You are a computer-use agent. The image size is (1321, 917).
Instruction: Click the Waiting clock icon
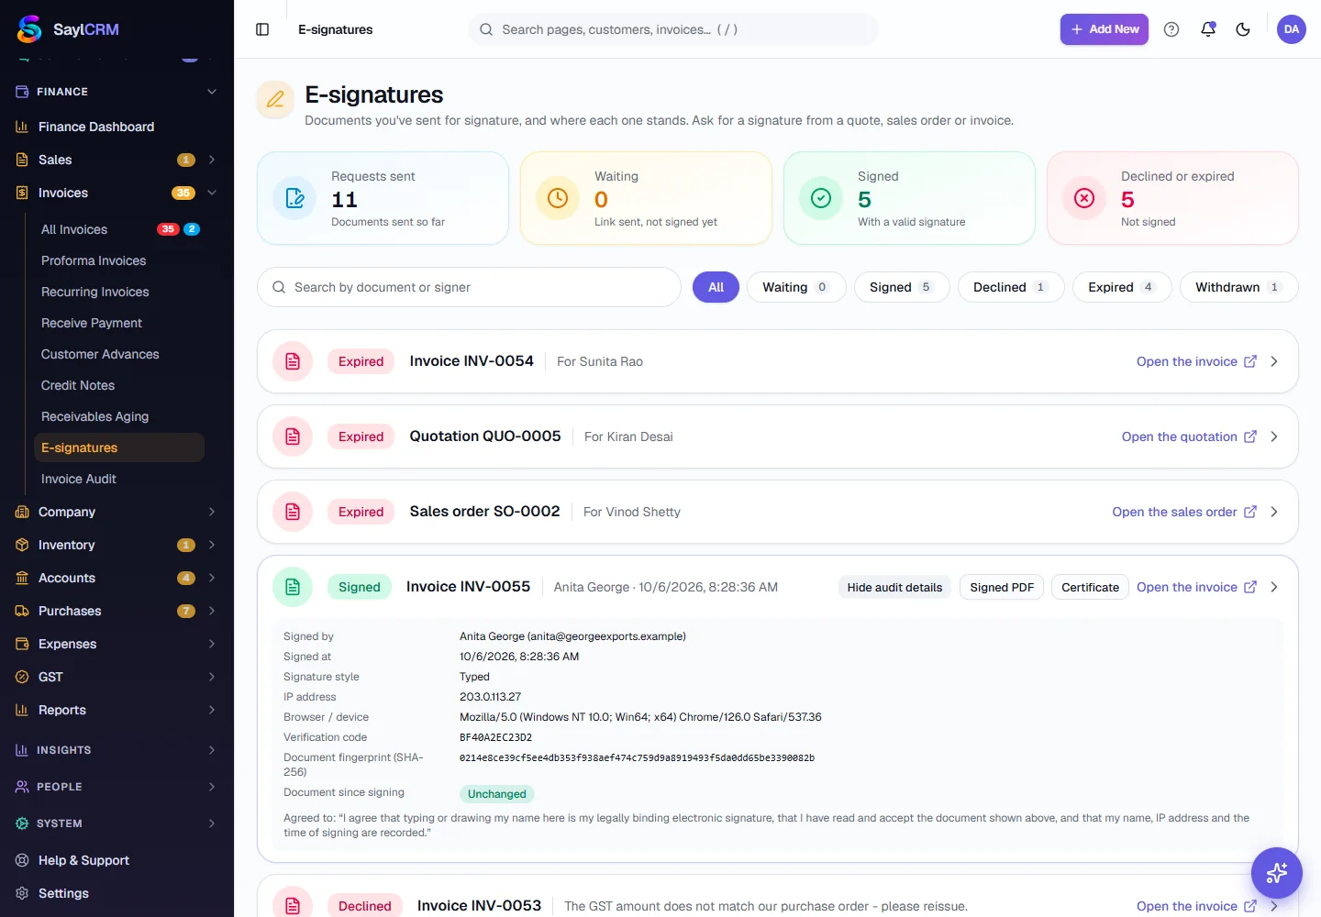point(558,198)
